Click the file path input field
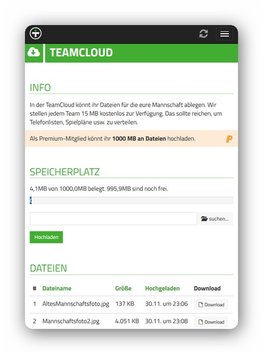The width and height of the screenshot is (263, 354). point(114,218)
